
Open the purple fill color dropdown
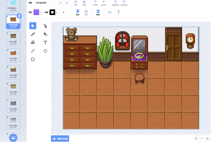(x=40, y=12)
